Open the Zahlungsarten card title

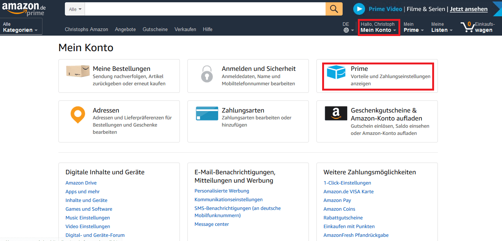tap(243, 110)
